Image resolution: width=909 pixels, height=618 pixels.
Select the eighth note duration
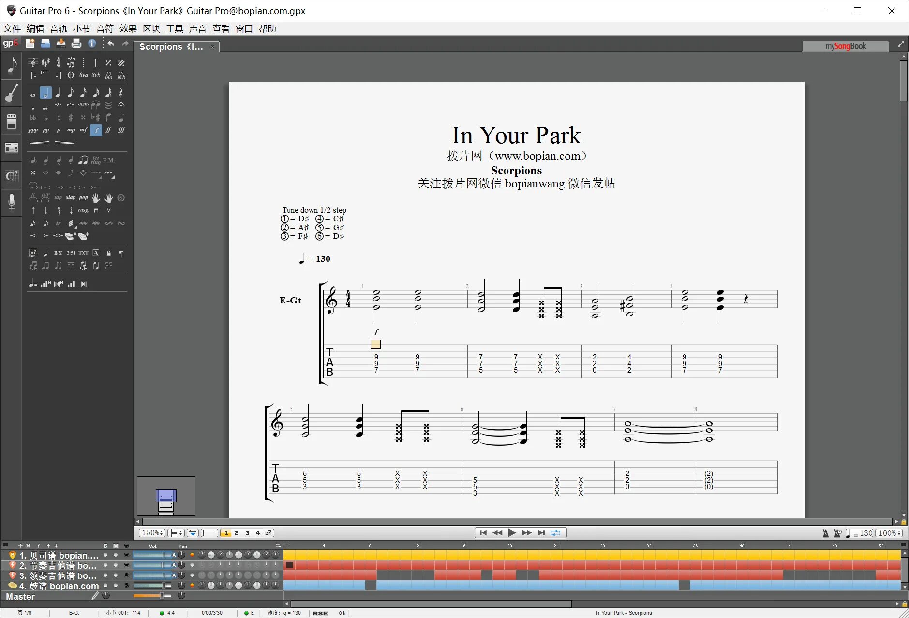pyautogui.click(x=71, y=93)
